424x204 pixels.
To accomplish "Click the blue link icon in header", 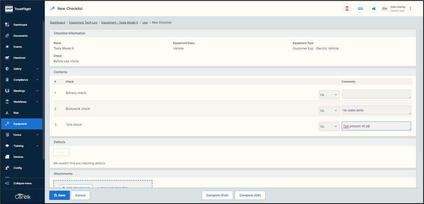I will [360, 8].
